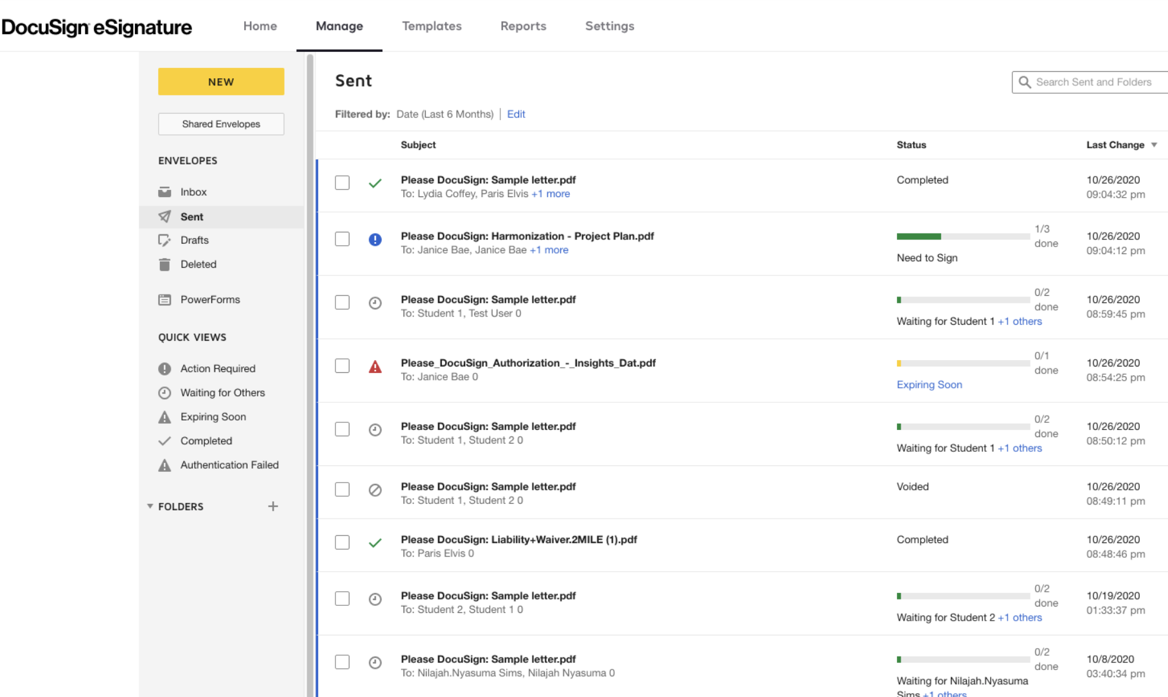Click the Harmonization envelope progress bar
The width and height of the screenshot is (1168, 697).
pyautogui.click(x=963, y=236)
